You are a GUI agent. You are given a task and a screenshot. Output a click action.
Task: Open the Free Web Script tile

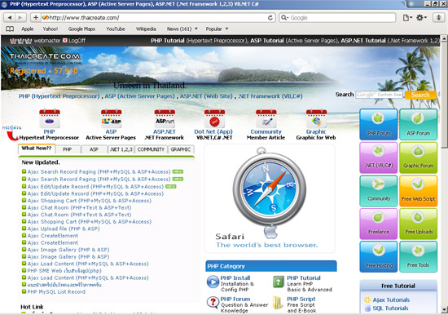(419, 191)
